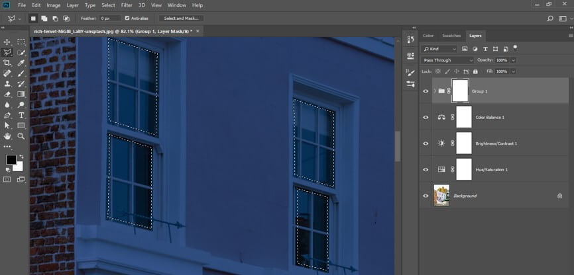Screen dimensions: 574x275
Task: Choose Intersect with Selection mode
Action: [66, 19]
